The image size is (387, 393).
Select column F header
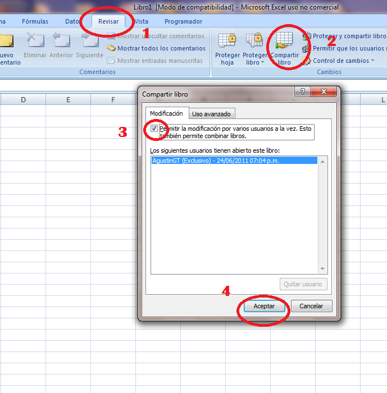pyautogui.click(x=113, y=100)
